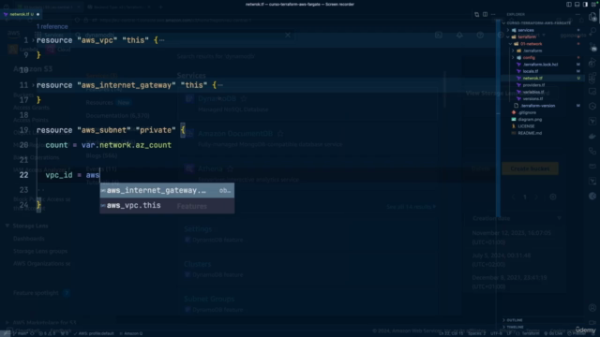Viewport: 600px width, 337px height.
Task: Switch to the netwrok.tf editor tab
Action: (22, 14)
